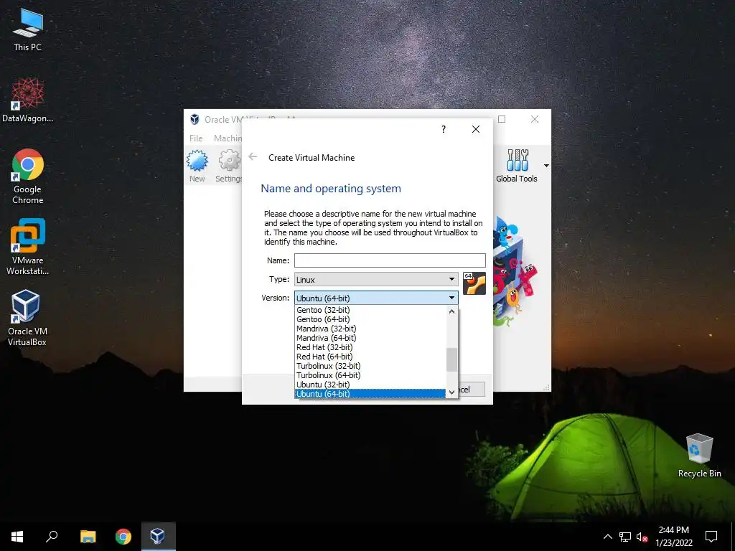Open VMware Workstation desktop shortcut
This screenshot has width=735, height=551.
click(x=28, y=247)
